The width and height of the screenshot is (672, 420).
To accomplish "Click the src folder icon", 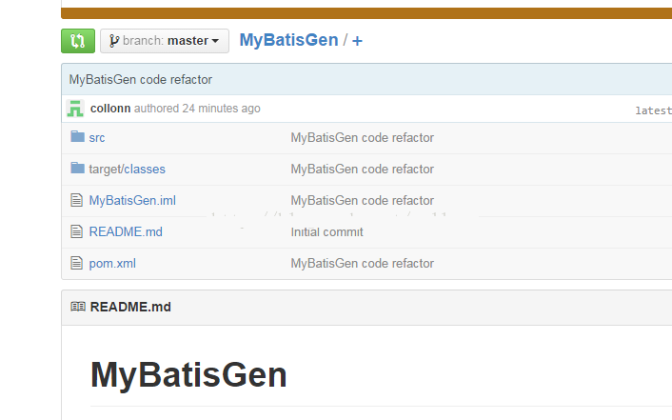I will [77, 137].
